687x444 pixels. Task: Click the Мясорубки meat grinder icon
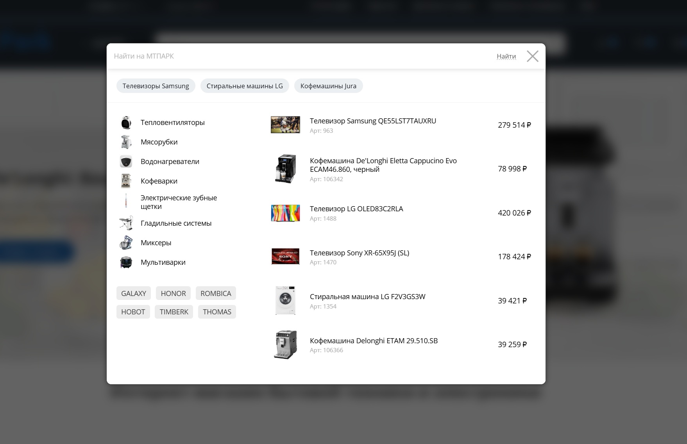tap(126, 142)
